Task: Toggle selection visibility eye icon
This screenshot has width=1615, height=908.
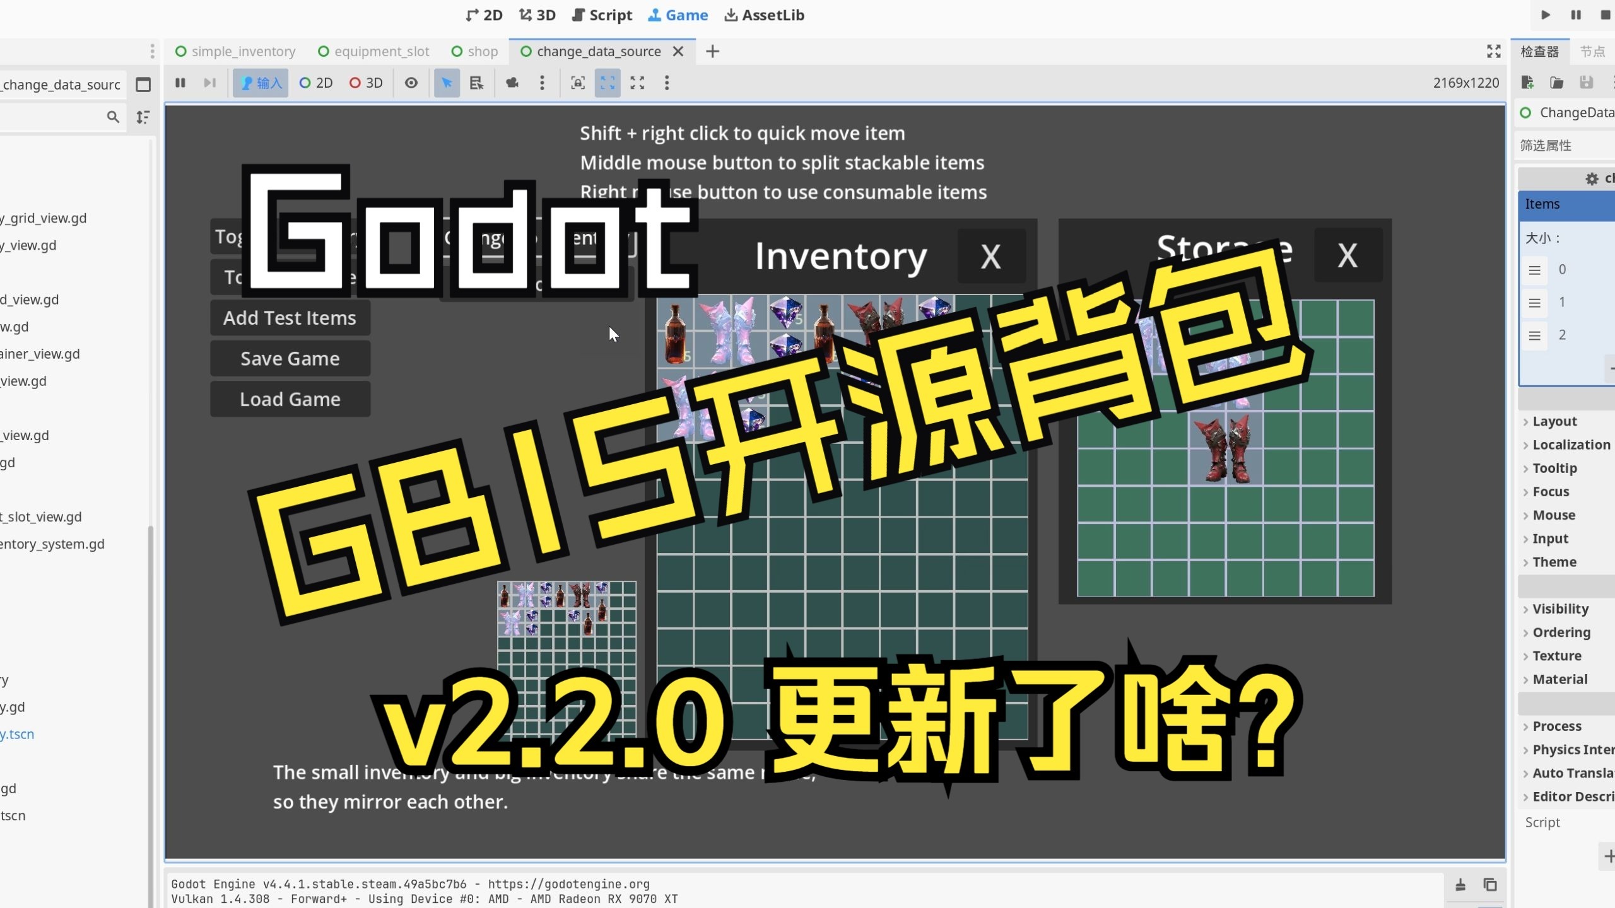Action: 411,83
